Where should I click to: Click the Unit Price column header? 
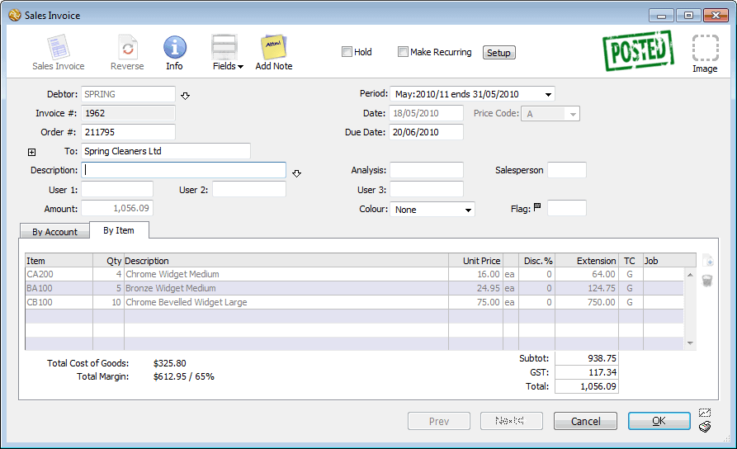475,261
